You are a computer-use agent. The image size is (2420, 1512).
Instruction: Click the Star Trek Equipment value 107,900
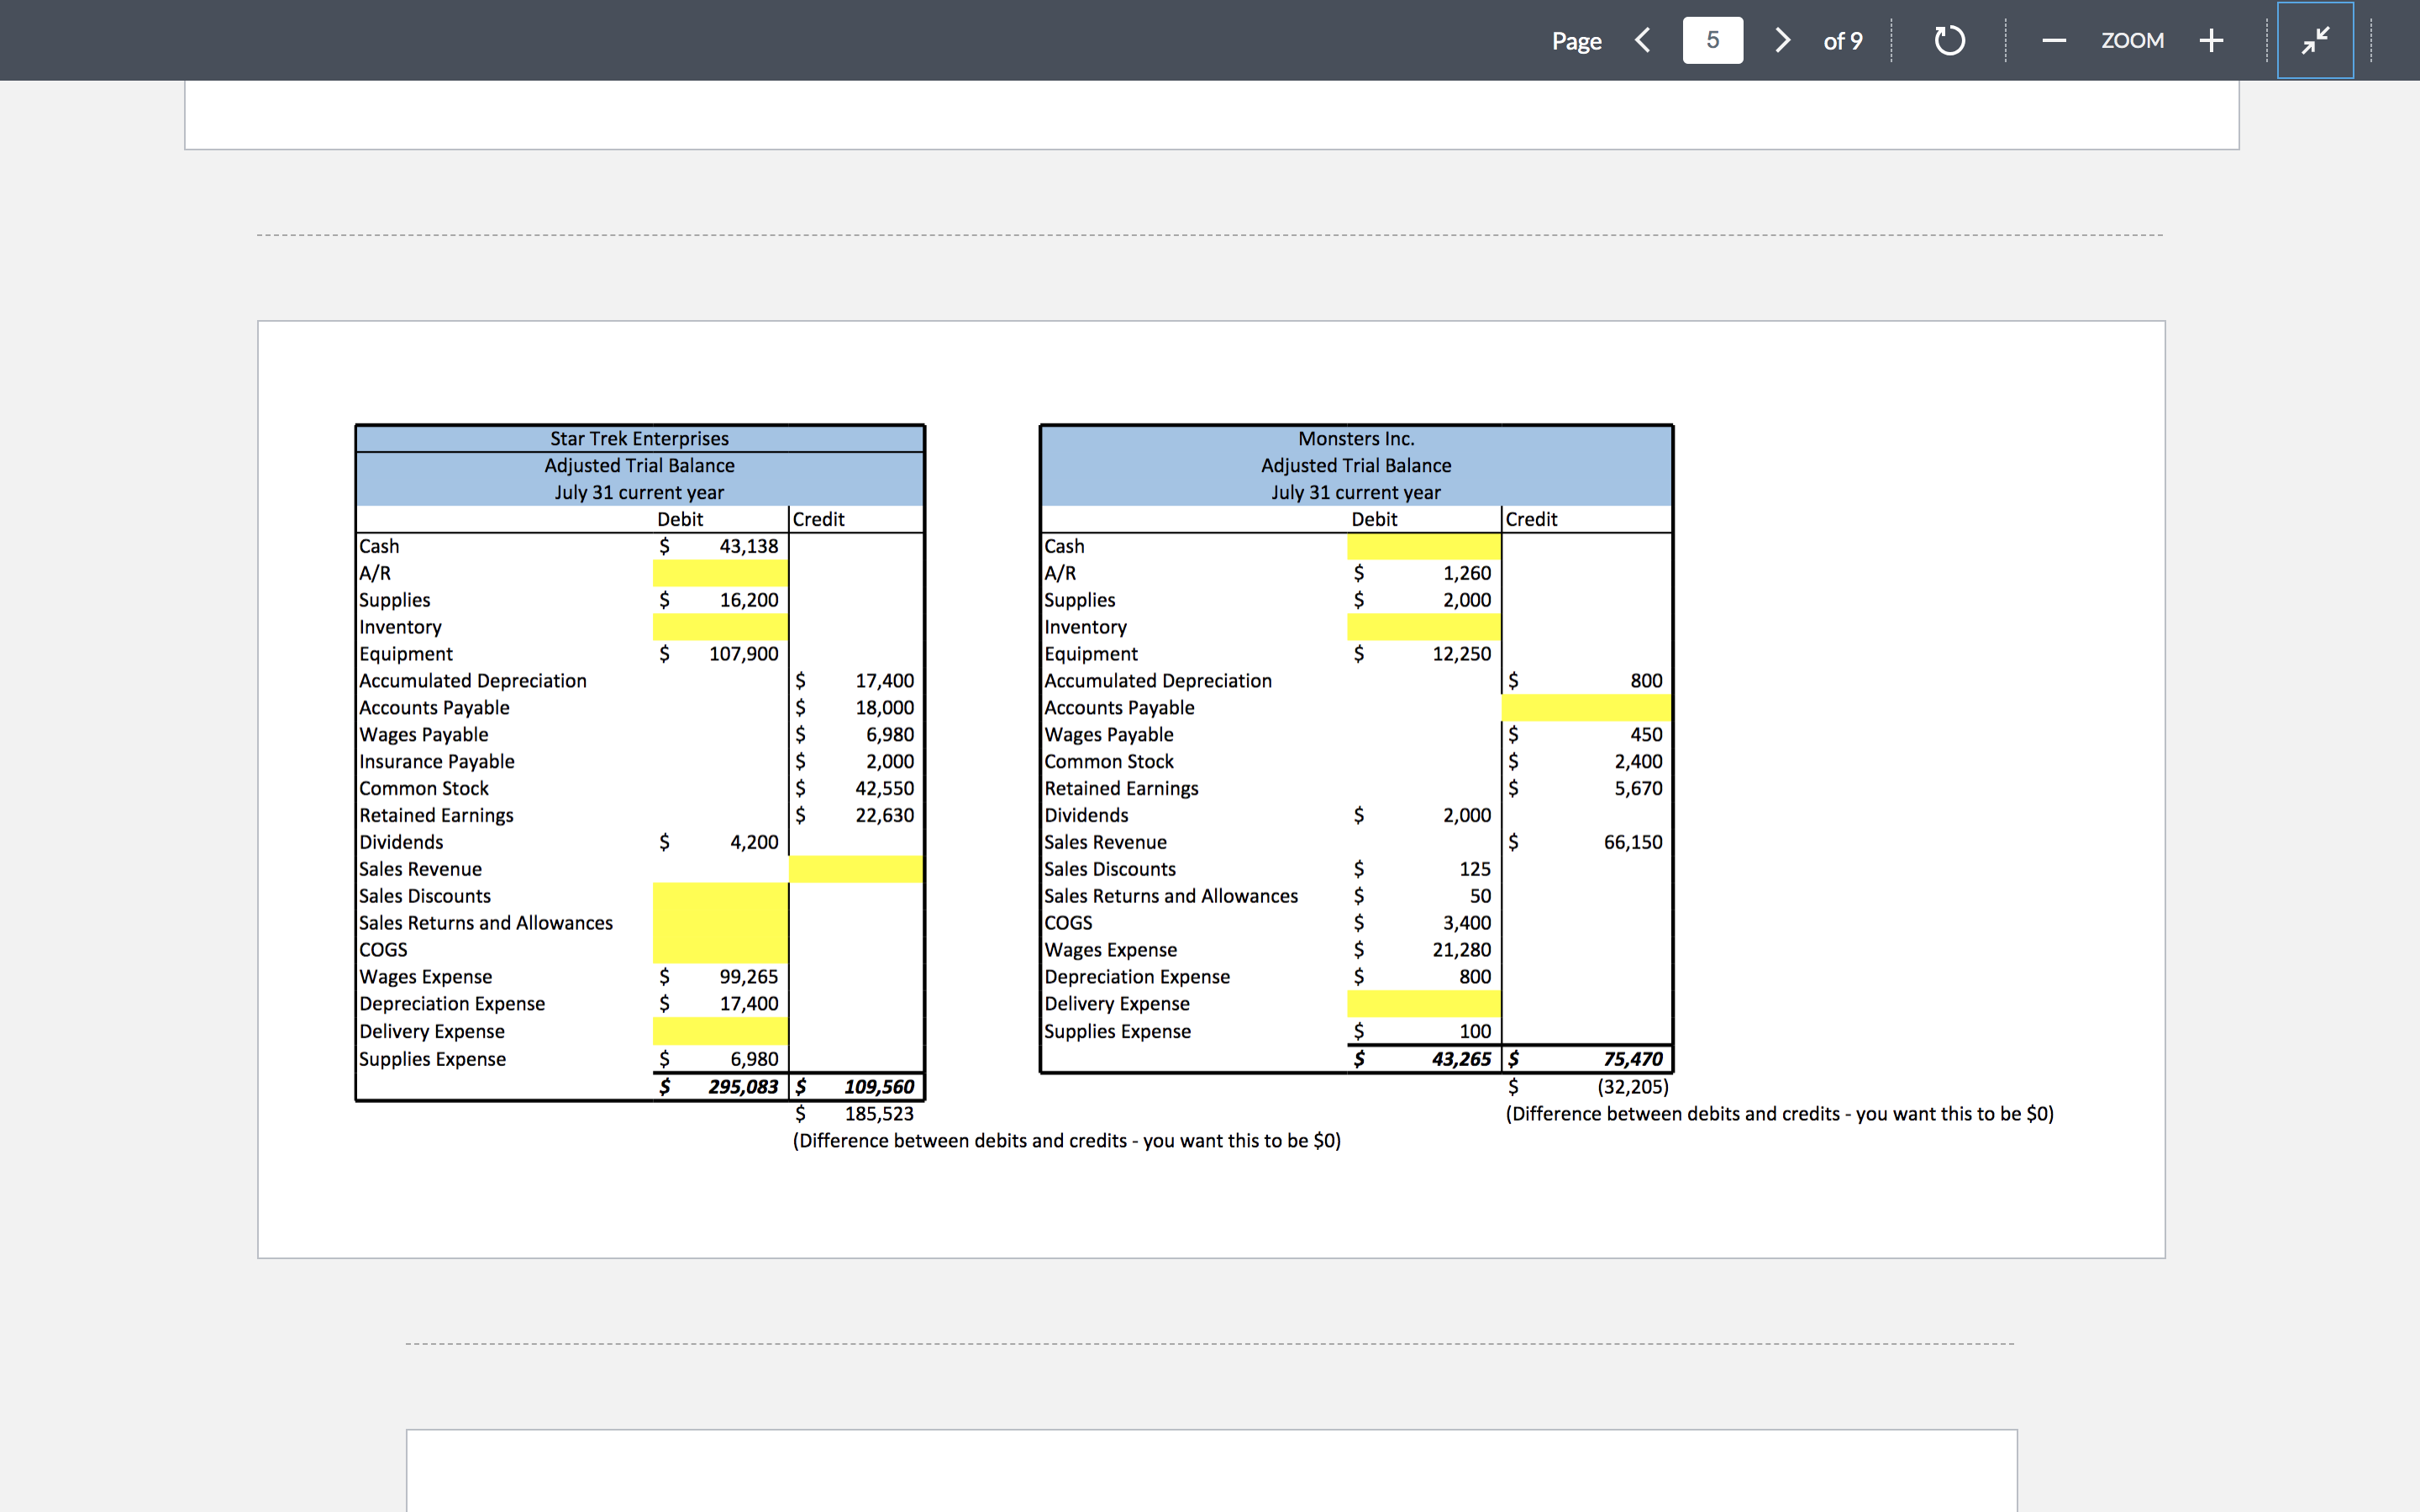743,654
